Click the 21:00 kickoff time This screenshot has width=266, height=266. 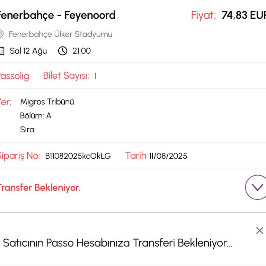[82, 51]
